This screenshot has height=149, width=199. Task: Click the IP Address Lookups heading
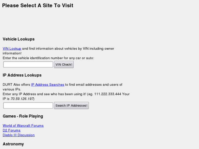click(x=22, y=75)
